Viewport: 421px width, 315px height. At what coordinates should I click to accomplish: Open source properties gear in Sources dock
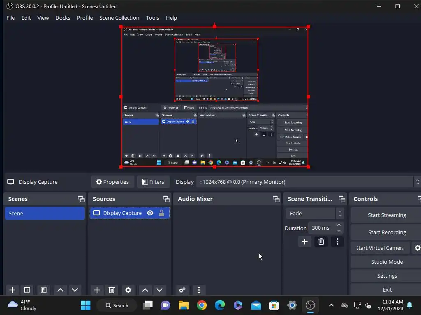point(128,290)
